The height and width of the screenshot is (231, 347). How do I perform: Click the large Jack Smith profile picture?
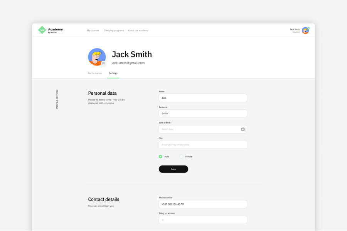coord(96,57)
